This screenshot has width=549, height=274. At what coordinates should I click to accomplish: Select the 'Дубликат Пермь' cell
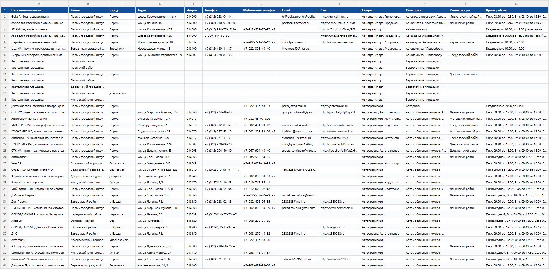[x=39, y=195]
